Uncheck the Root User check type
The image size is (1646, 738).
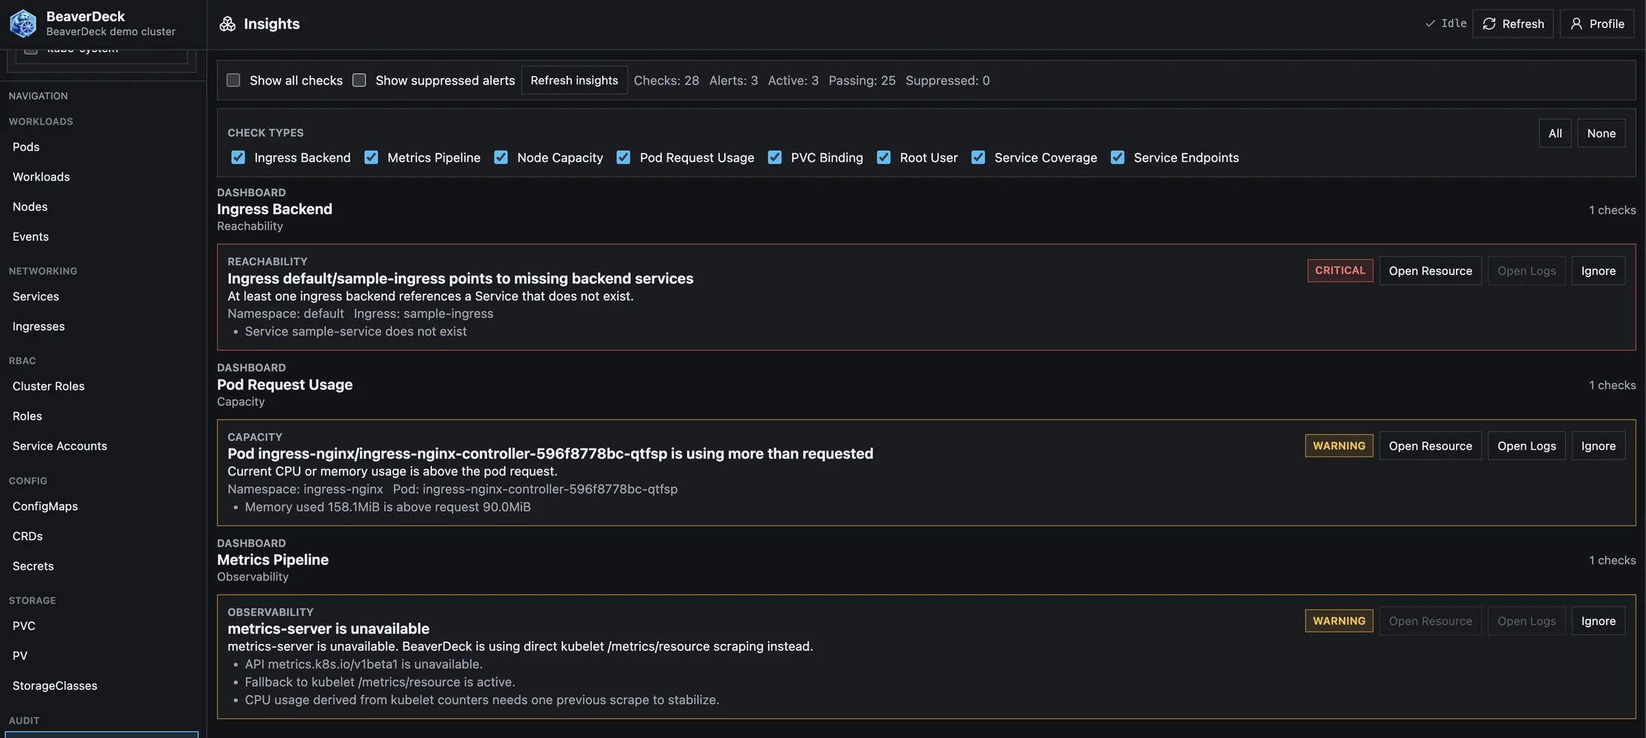(883, 158)
